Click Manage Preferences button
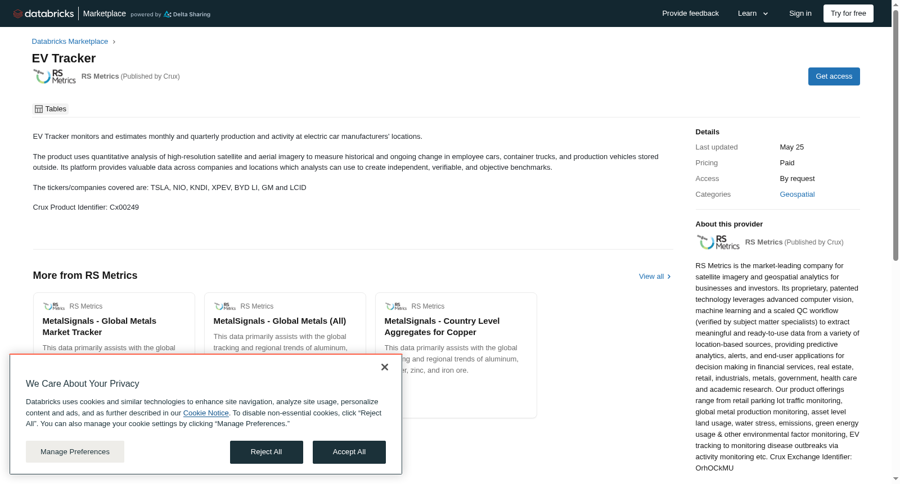900x484 pixels. 75,452
